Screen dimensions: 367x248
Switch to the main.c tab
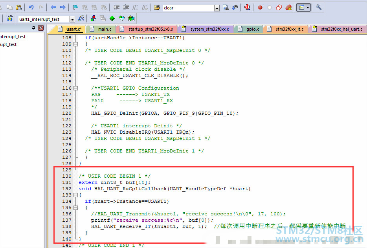(x=104, y=29)
